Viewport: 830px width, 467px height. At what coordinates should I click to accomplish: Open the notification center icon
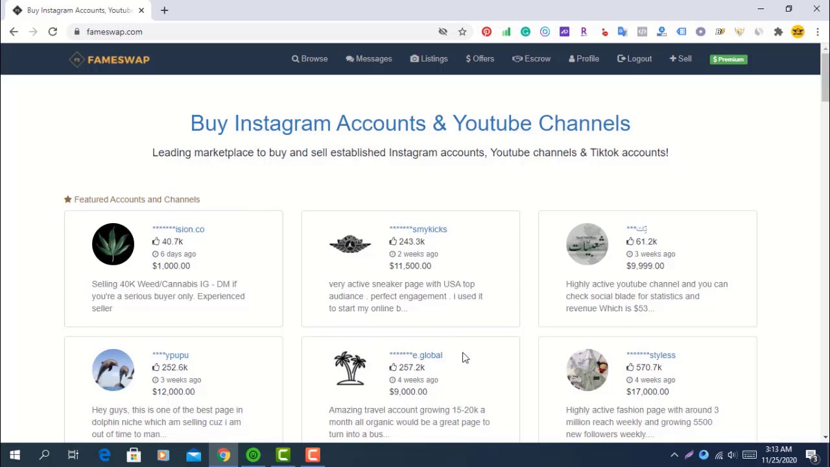[812, 455]
